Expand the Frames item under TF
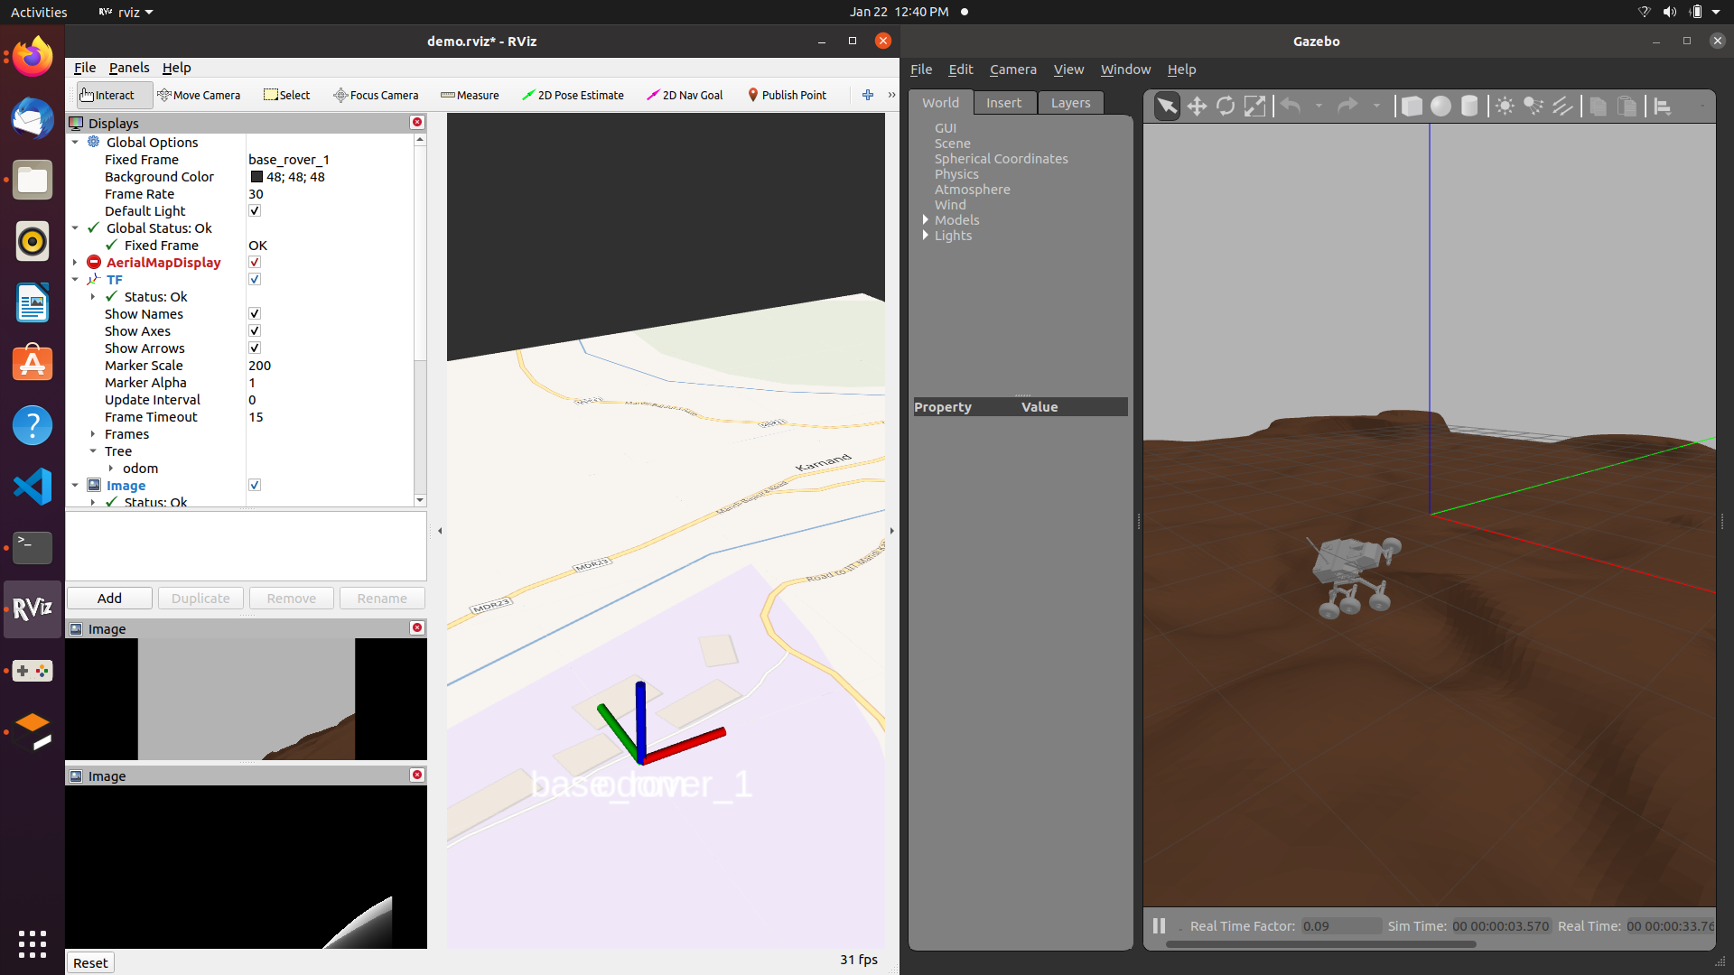 (93, 434)
